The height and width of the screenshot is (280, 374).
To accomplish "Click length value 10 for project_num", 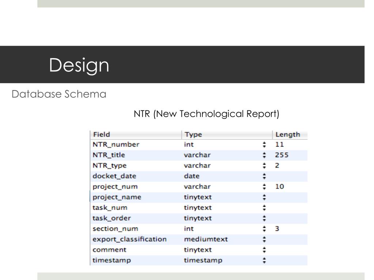I will [x=279, y=187].
